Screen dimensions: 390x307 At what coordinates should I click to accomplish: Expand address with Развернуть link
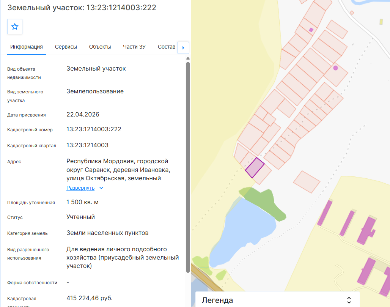[x=80, y=188]
